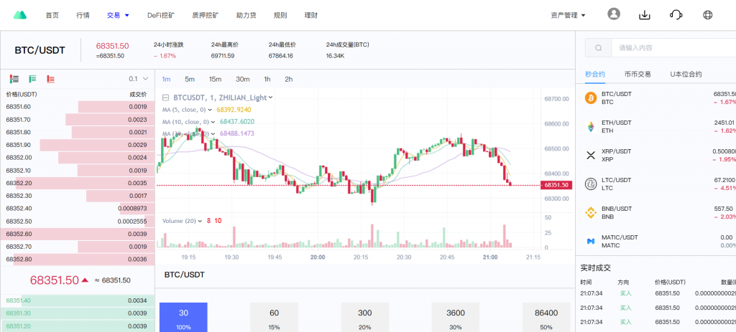736x332 pixels.
Task: Open order book precision 0.1 dropdown
Action: click(x=139, y=79)
